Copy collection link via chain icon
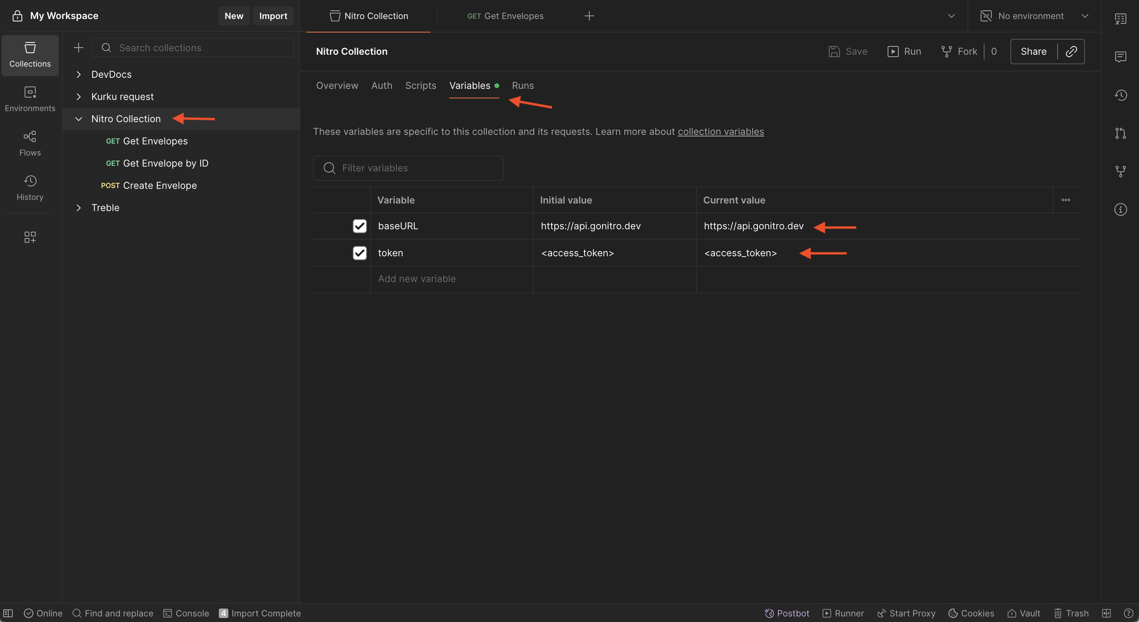1139x622 pixels. (x=1071, y=51)
